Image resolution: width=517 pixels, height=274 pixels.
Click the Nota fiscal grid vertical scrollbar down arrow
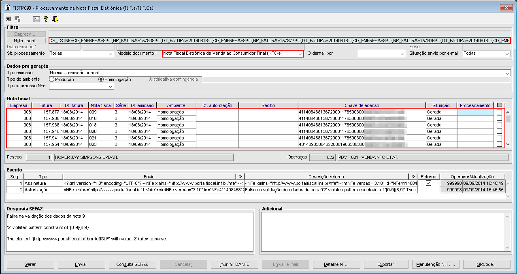click(x=508, y=144)
